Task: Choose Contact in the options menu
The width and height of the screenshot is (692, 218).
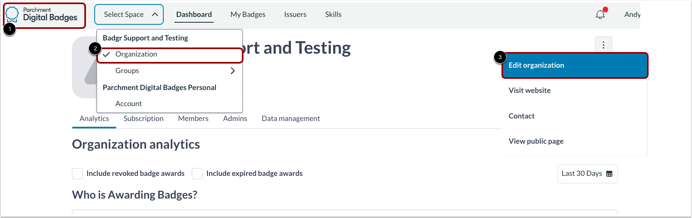Action: (x=522, y=116)
